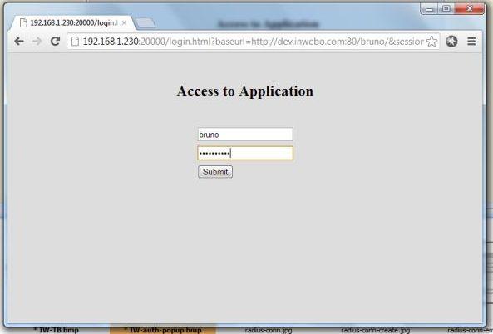The width and height of the screenshot is (493, 334).
Task: Click the page icon in the address bar
Action: click(75, 42)
